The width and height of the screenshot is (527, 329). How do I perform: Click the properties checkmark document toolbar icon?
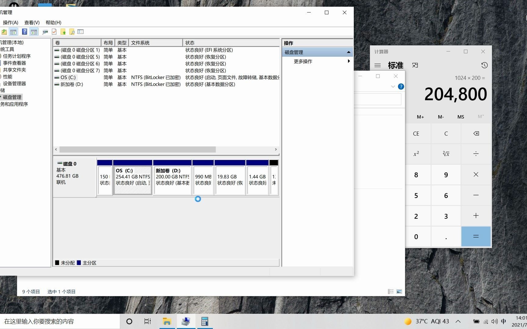click(x=54, y=32)
